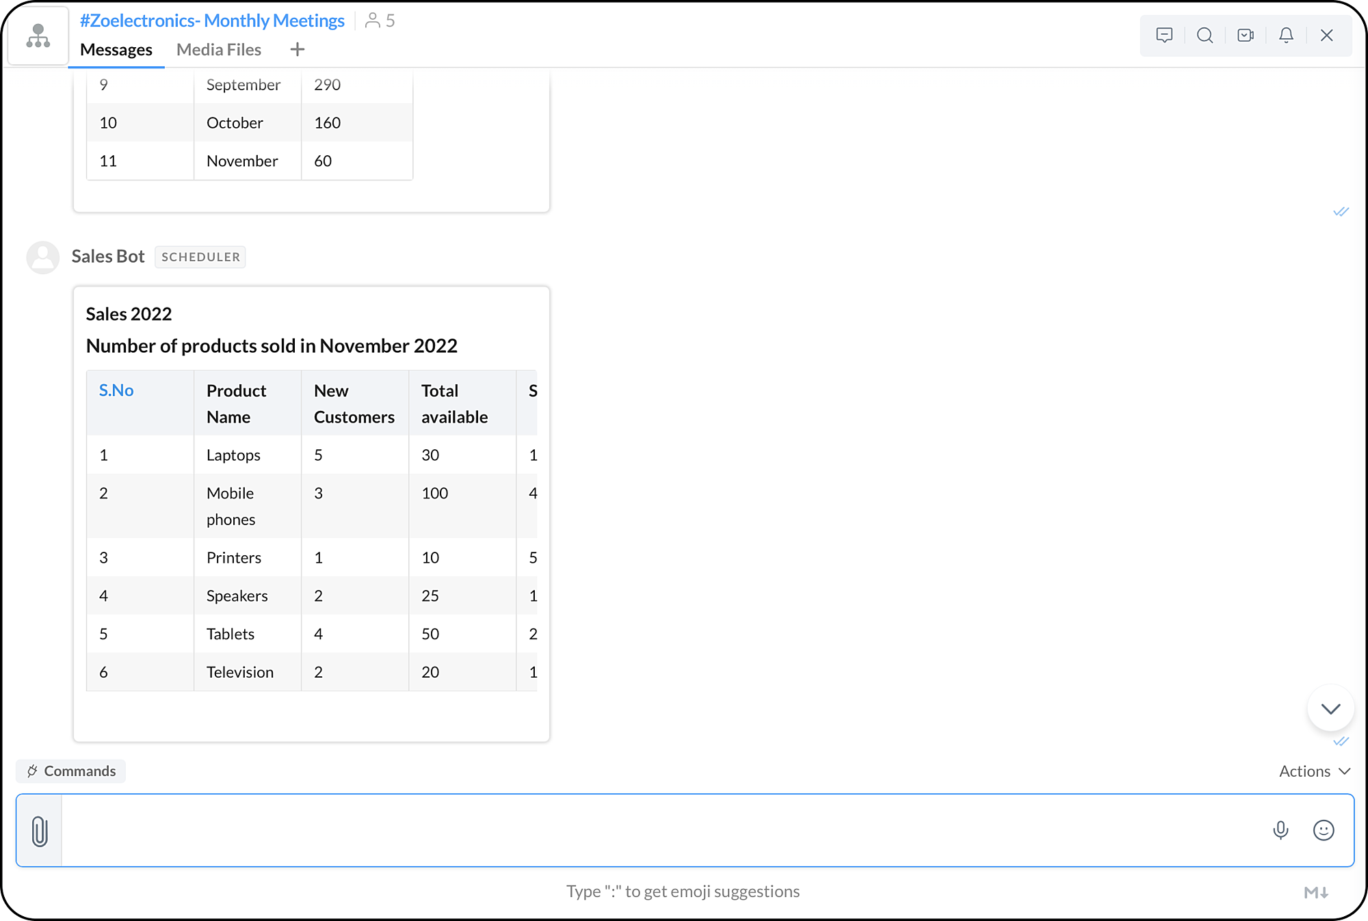This screenshot has height=921, width=1368.
Task: Open the emoji smiley picker
Action: point(1324,830)
